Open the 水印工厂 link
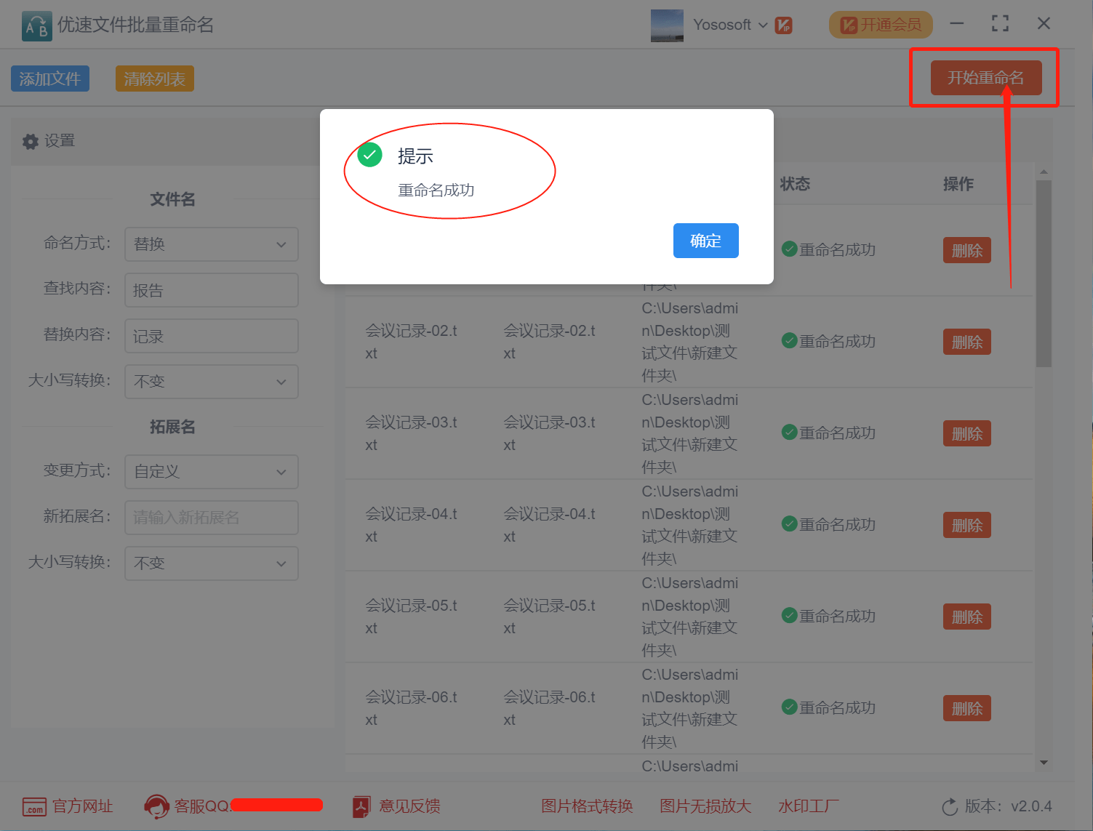This screenshot has height=831, width=1093. [807, 806]
